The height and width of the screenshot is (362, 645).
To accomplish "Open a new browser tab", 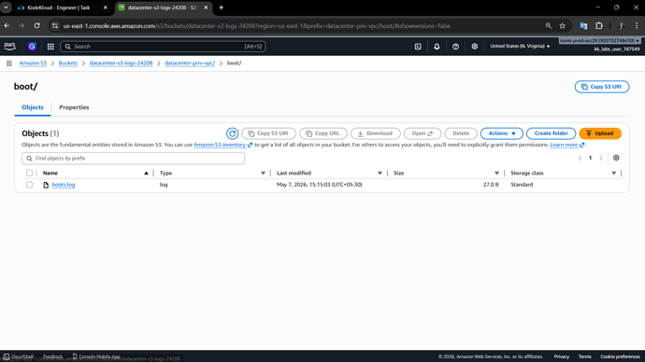I will [x=221, y=7].
